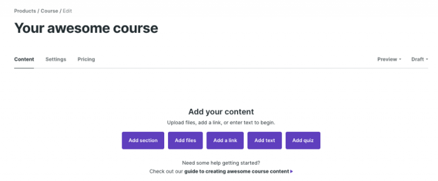Switch to the Pricing tab
The width and height of the screenshot is (438, 181).
pos(86,59)
